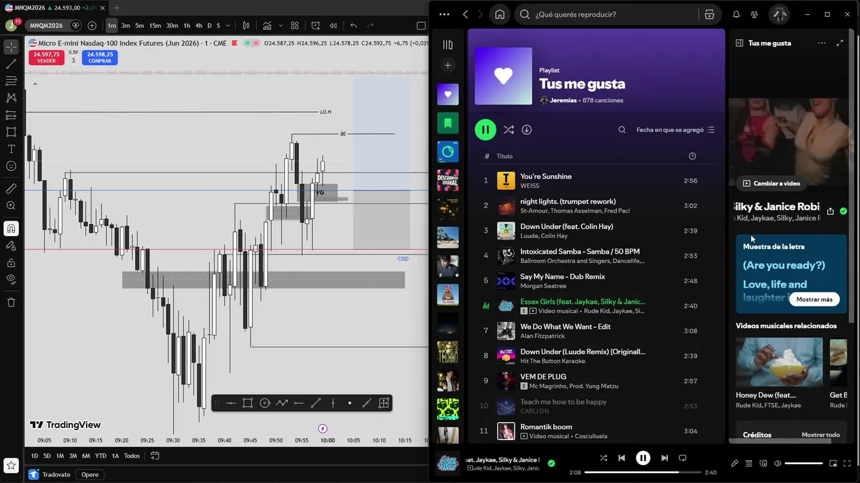This screenshot has height=483, width=860.
Task: Collapse the indicator legend chevron
Action: click(35, 84)
